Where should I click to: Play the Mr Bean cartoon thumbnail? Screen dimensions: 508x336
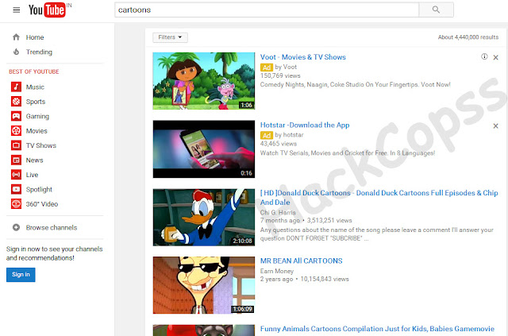pos(204,285)
